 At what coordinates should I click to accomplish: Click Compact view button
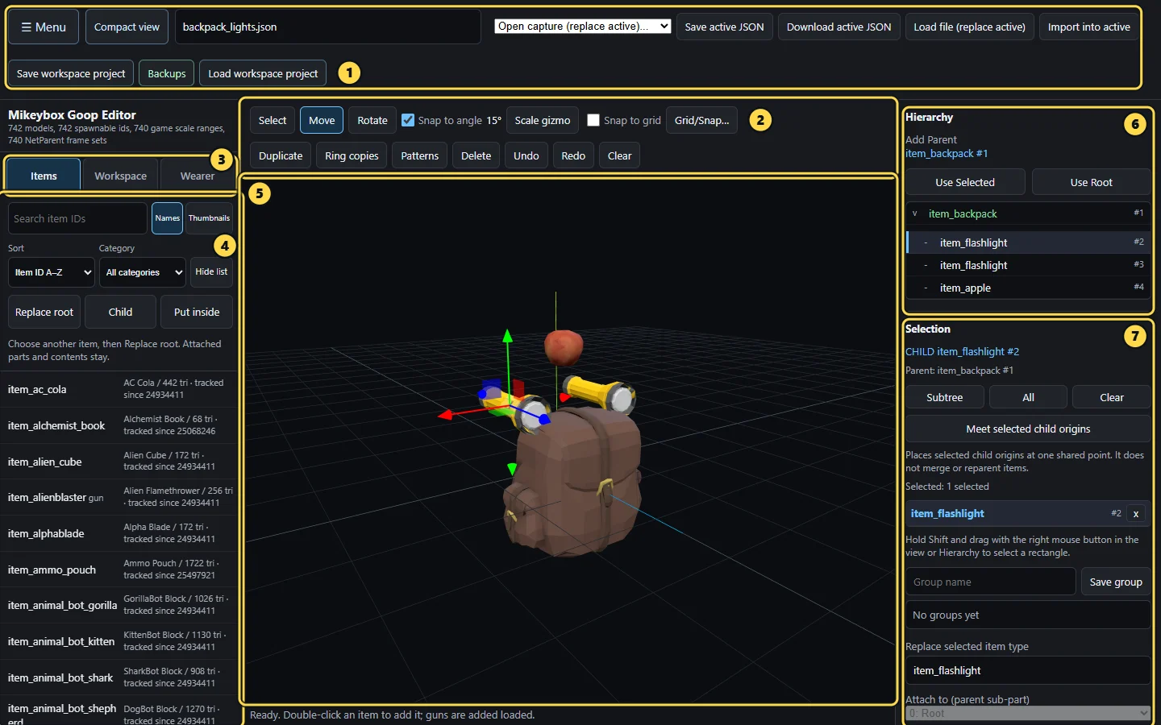127,27
